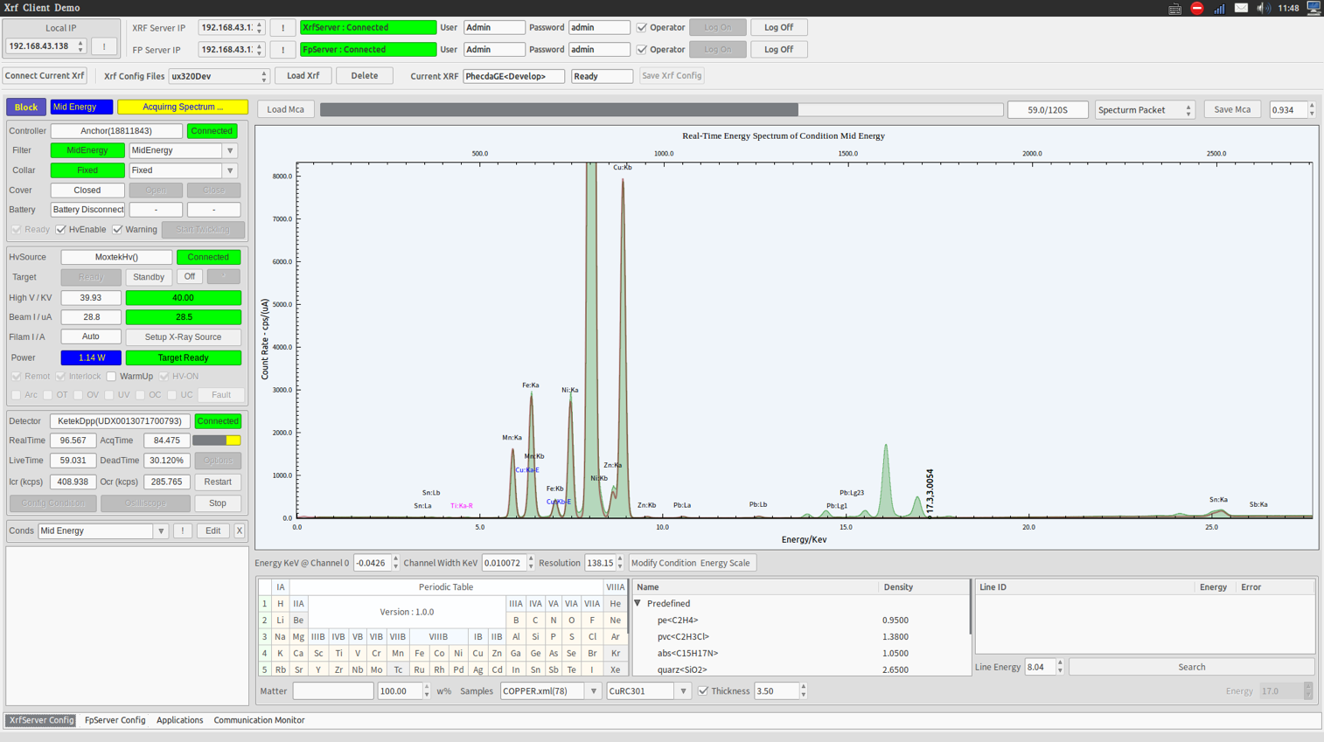Click the Delete config button

(x=365, y=76)
